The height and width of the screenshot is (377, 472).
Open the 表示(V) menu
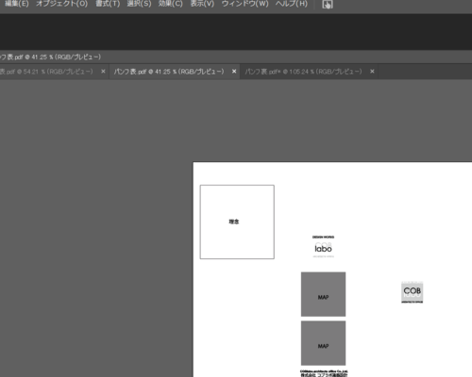coord(202,4)
